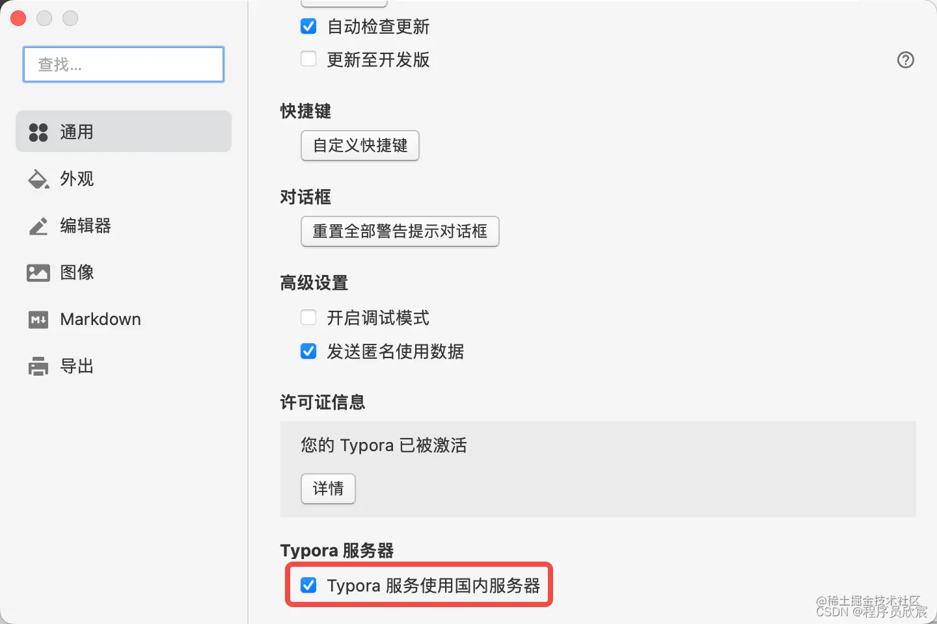Click the 通用 grid icon next to its label
This screenshot has height=624, width=937.
38,131
